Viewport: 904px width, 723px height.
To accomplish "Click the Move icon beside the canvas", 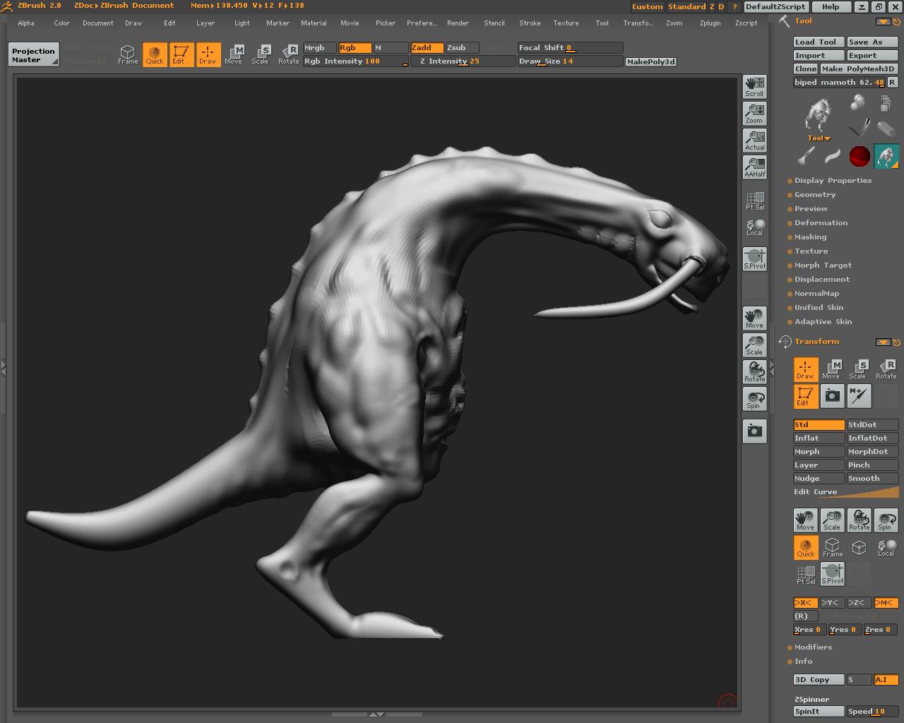I will (754, 318).
